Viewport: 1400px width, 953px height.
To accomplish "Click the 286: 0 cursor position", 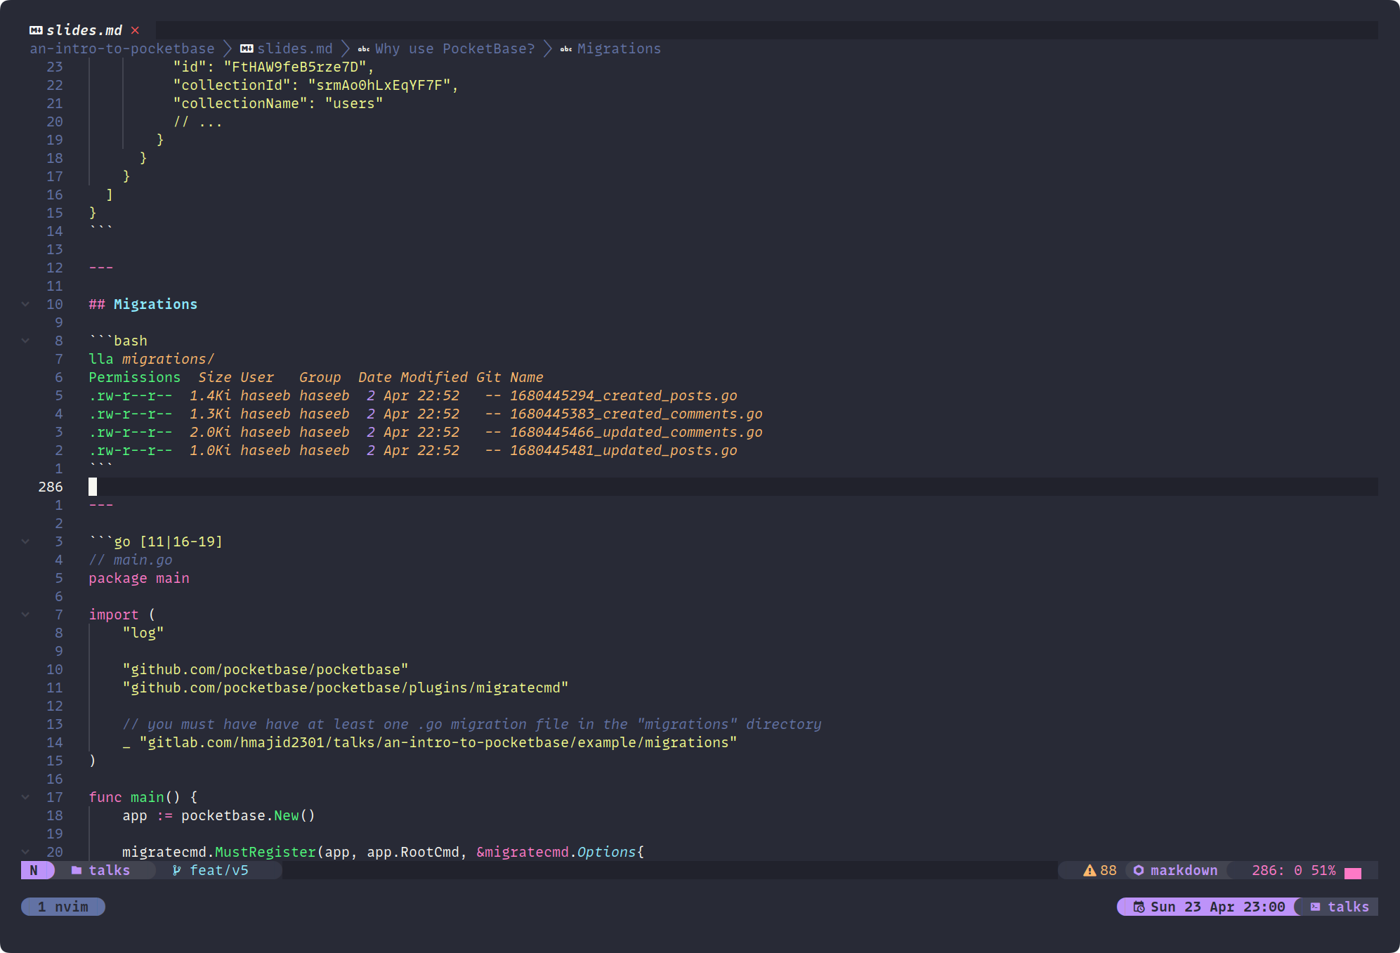I will (x=1276, y=870).
